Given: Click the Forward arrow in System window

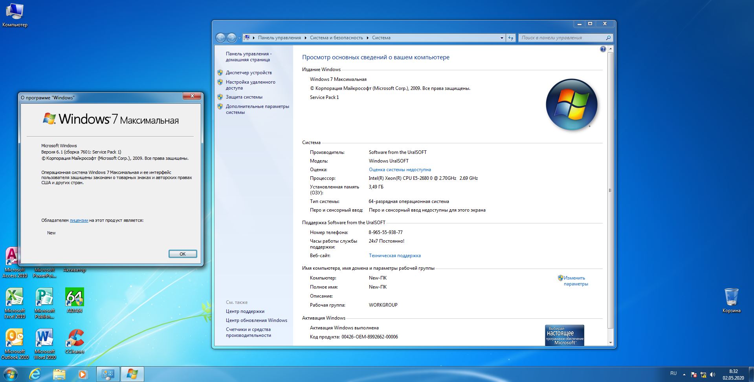Looking at the screenshot, I should [x=232, y=38].
